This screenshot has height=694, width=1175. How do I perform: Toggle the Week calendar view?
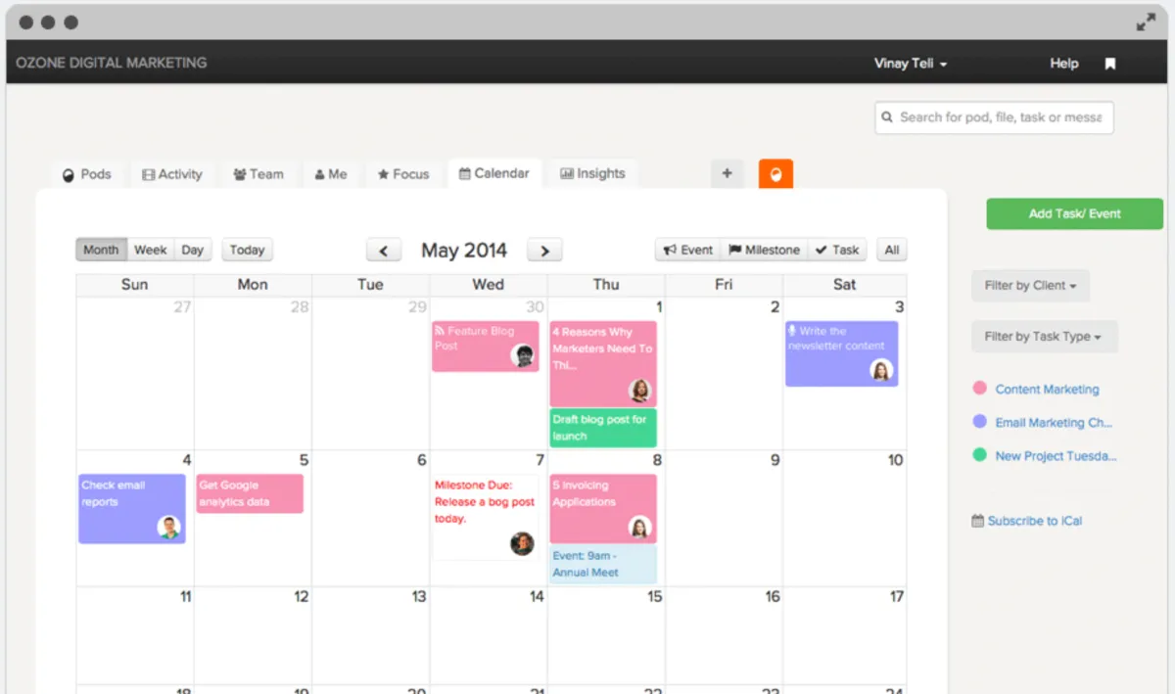(150, 250)
